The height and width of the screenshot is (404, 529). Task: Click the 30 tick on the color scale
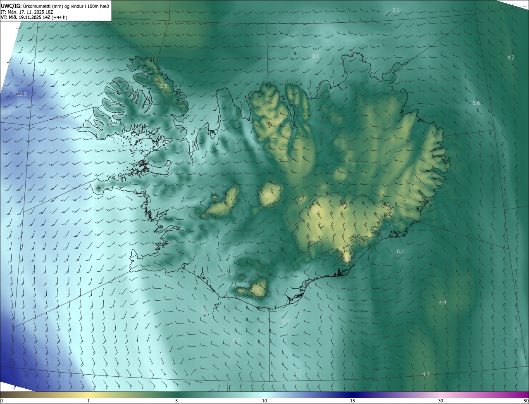[441, 401]
